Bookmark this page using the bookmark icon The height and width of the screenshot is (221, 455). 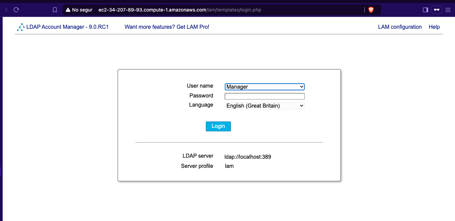point(55,10)
